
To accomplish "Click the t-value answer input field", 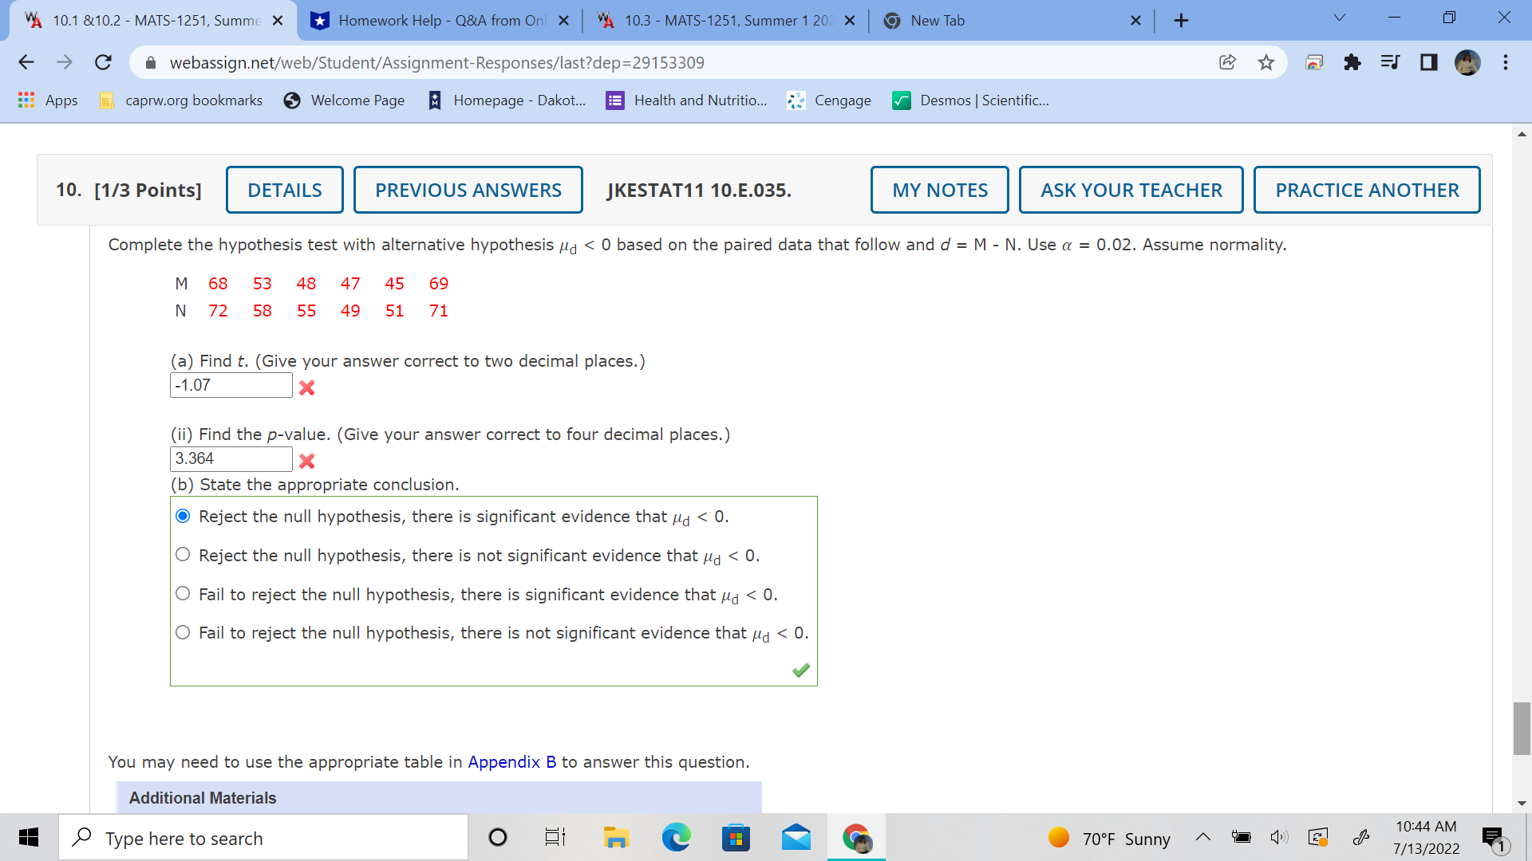I will tap(231, 386).
